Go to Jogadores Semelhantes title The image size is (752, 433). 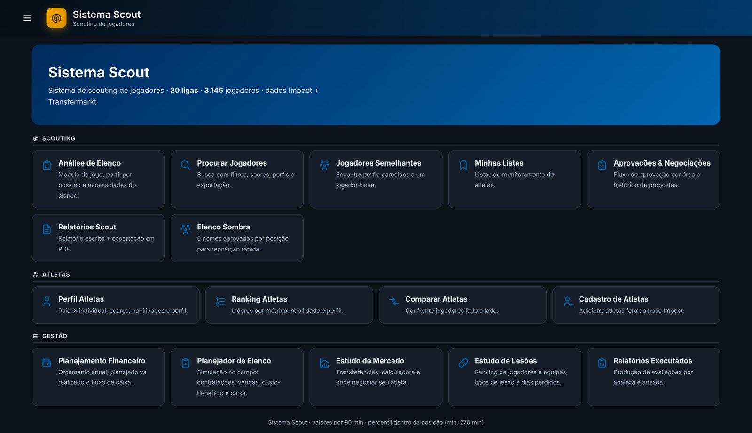point(378,163)
